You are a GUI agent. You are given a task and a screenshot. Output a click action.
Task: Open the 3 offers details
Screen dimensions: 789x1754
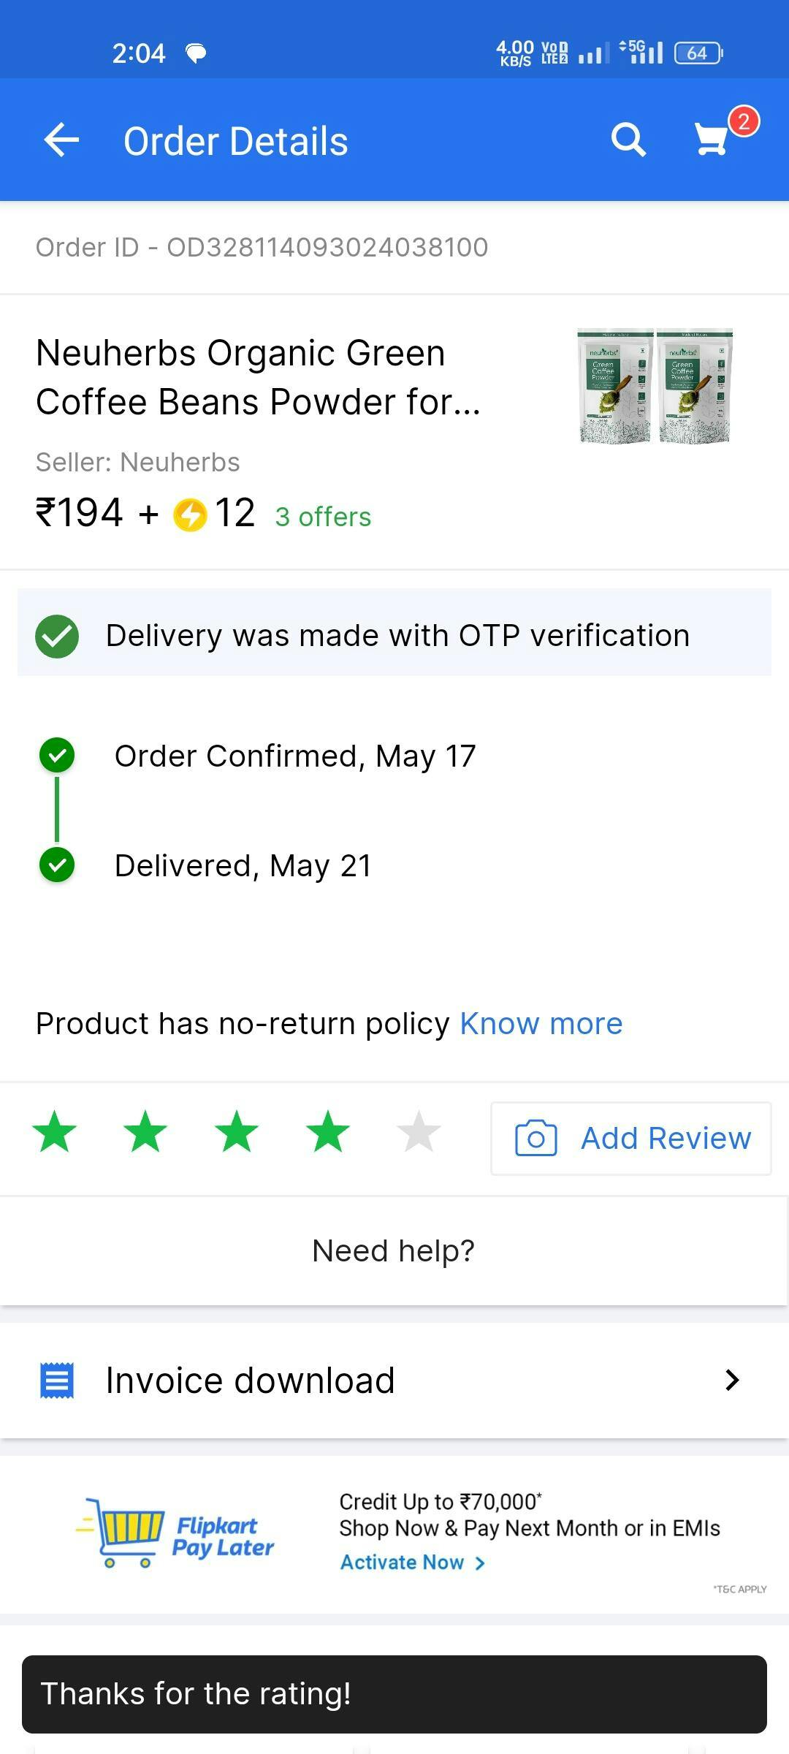(x=323, y=517)
